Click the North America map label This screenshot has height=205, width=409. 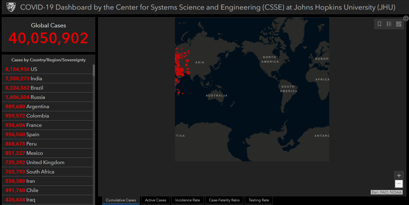(270, 59)
